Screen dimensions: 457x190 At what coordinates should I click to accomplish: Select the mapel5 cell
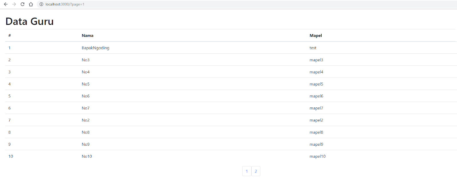point(316,84)
